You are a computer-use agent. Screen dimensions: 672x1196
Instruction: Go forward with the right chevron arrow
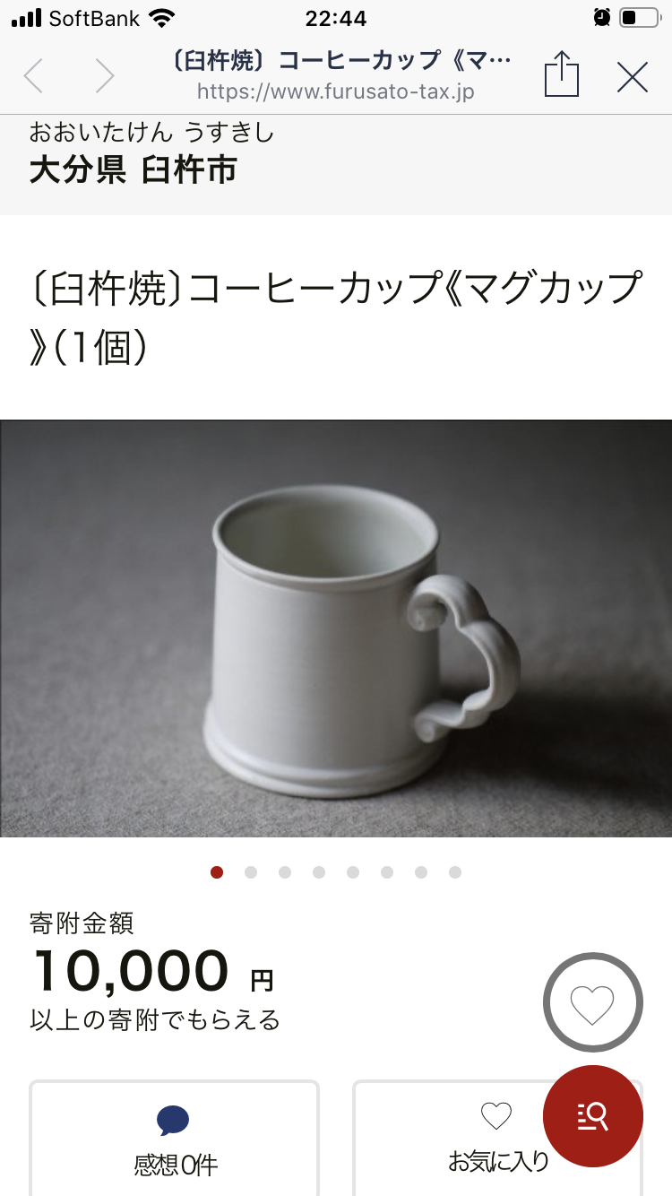click(105, 76)
